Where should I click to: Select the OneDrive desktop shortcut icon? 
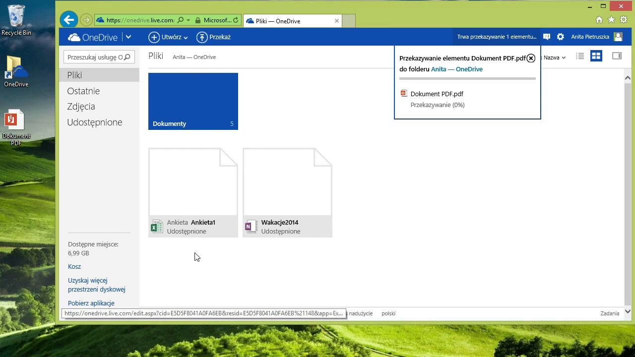pos(16,71)
